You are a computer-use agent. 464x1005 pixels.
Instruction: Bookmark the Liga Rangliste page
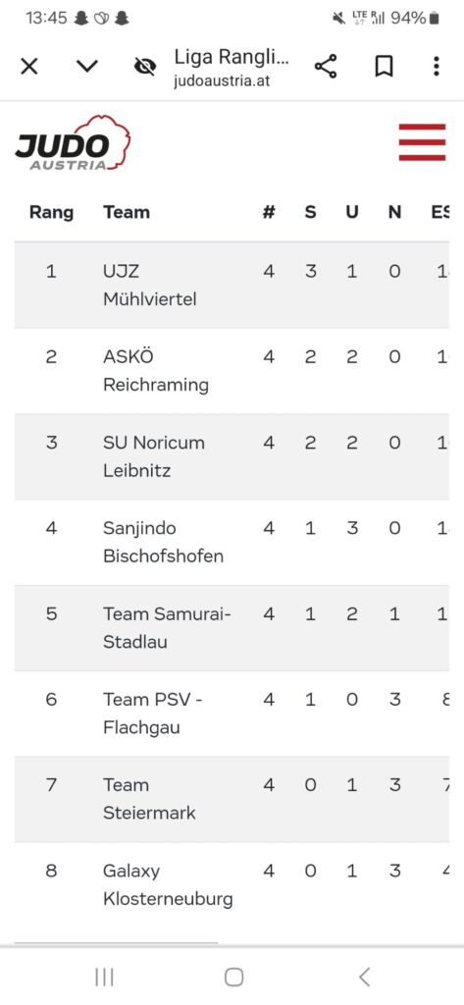tap(384, 66)
